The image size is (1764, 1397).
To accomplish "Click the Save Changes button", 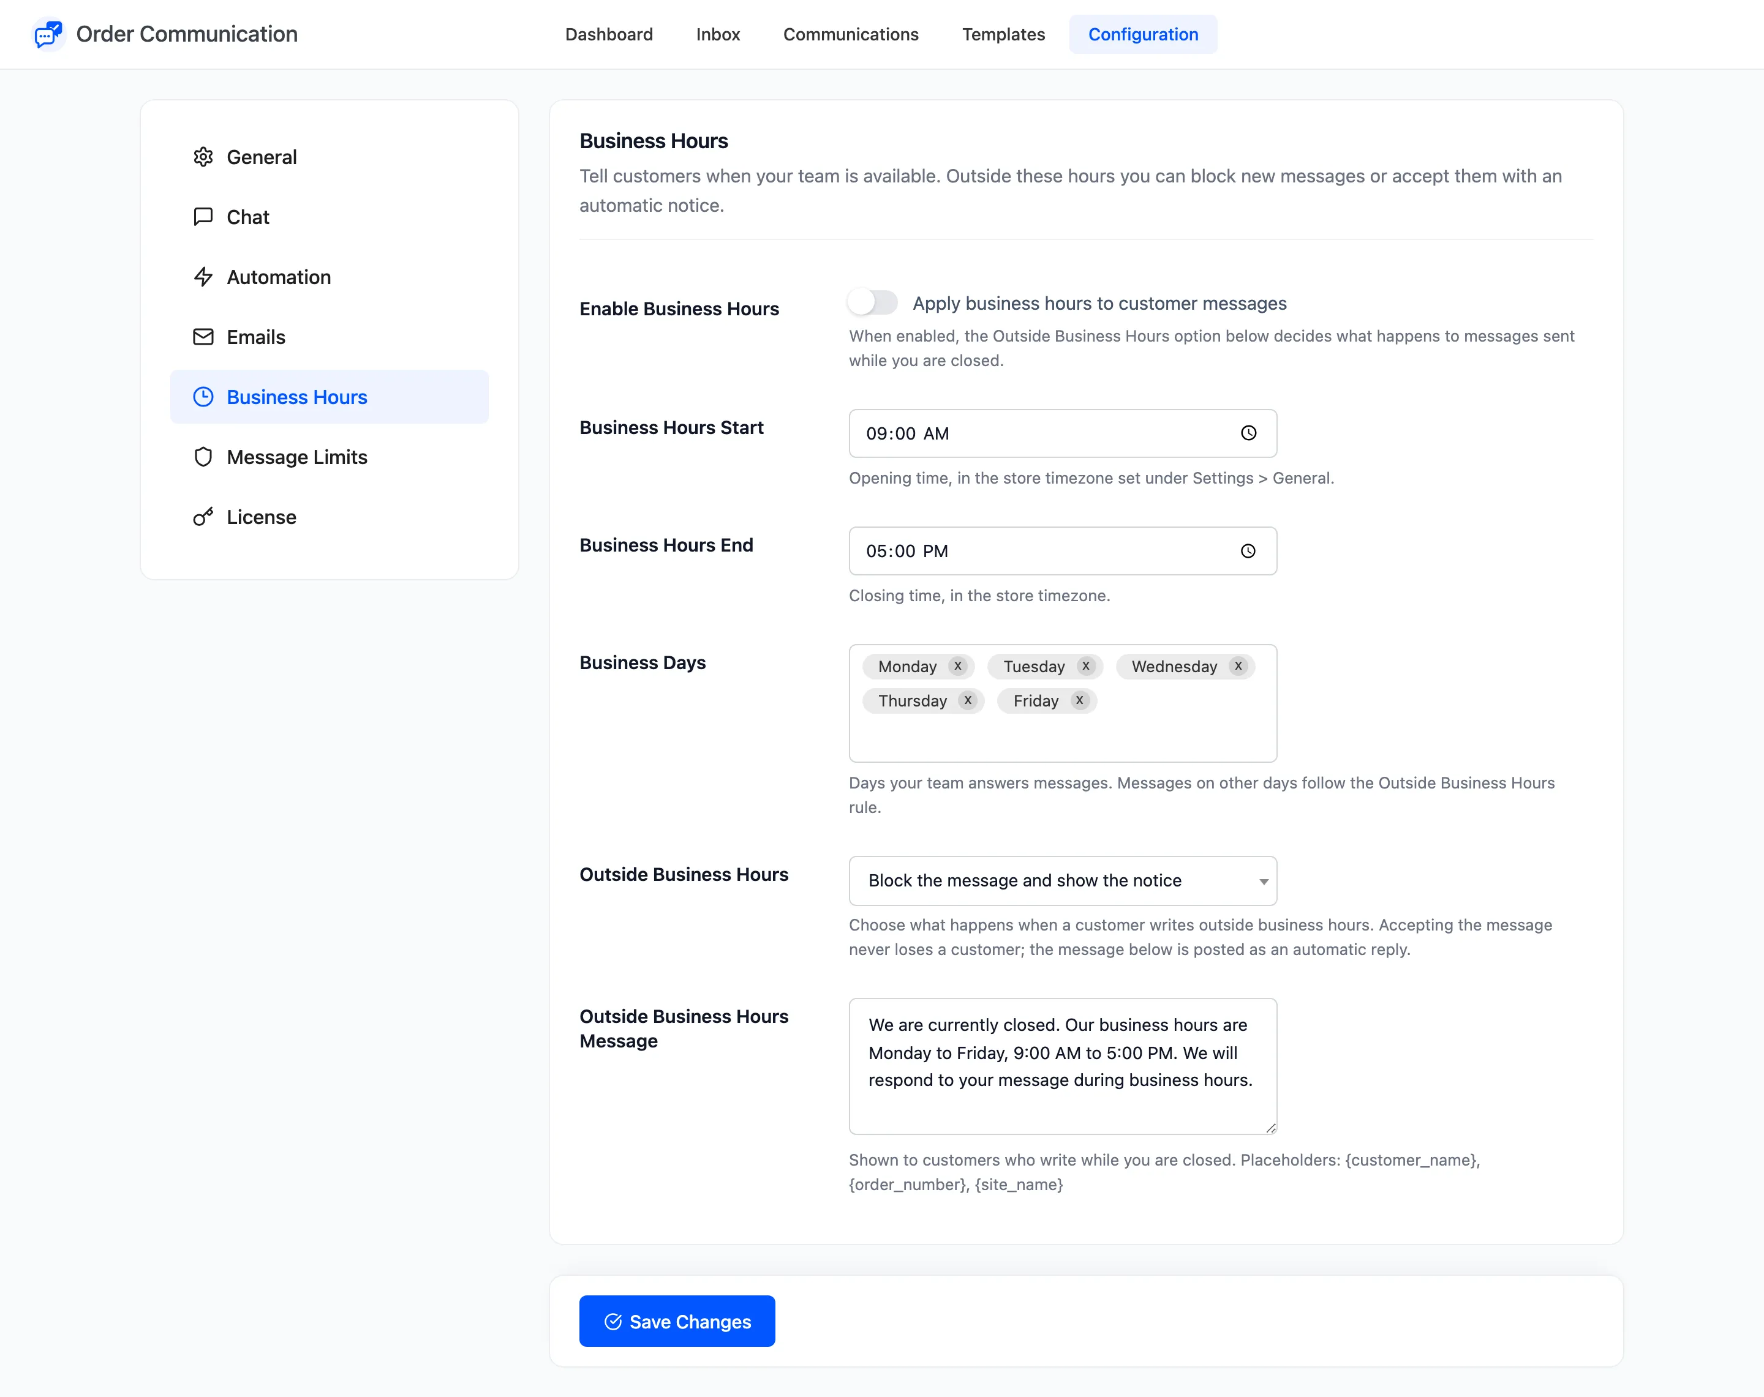I will (x=677, y=1321).
